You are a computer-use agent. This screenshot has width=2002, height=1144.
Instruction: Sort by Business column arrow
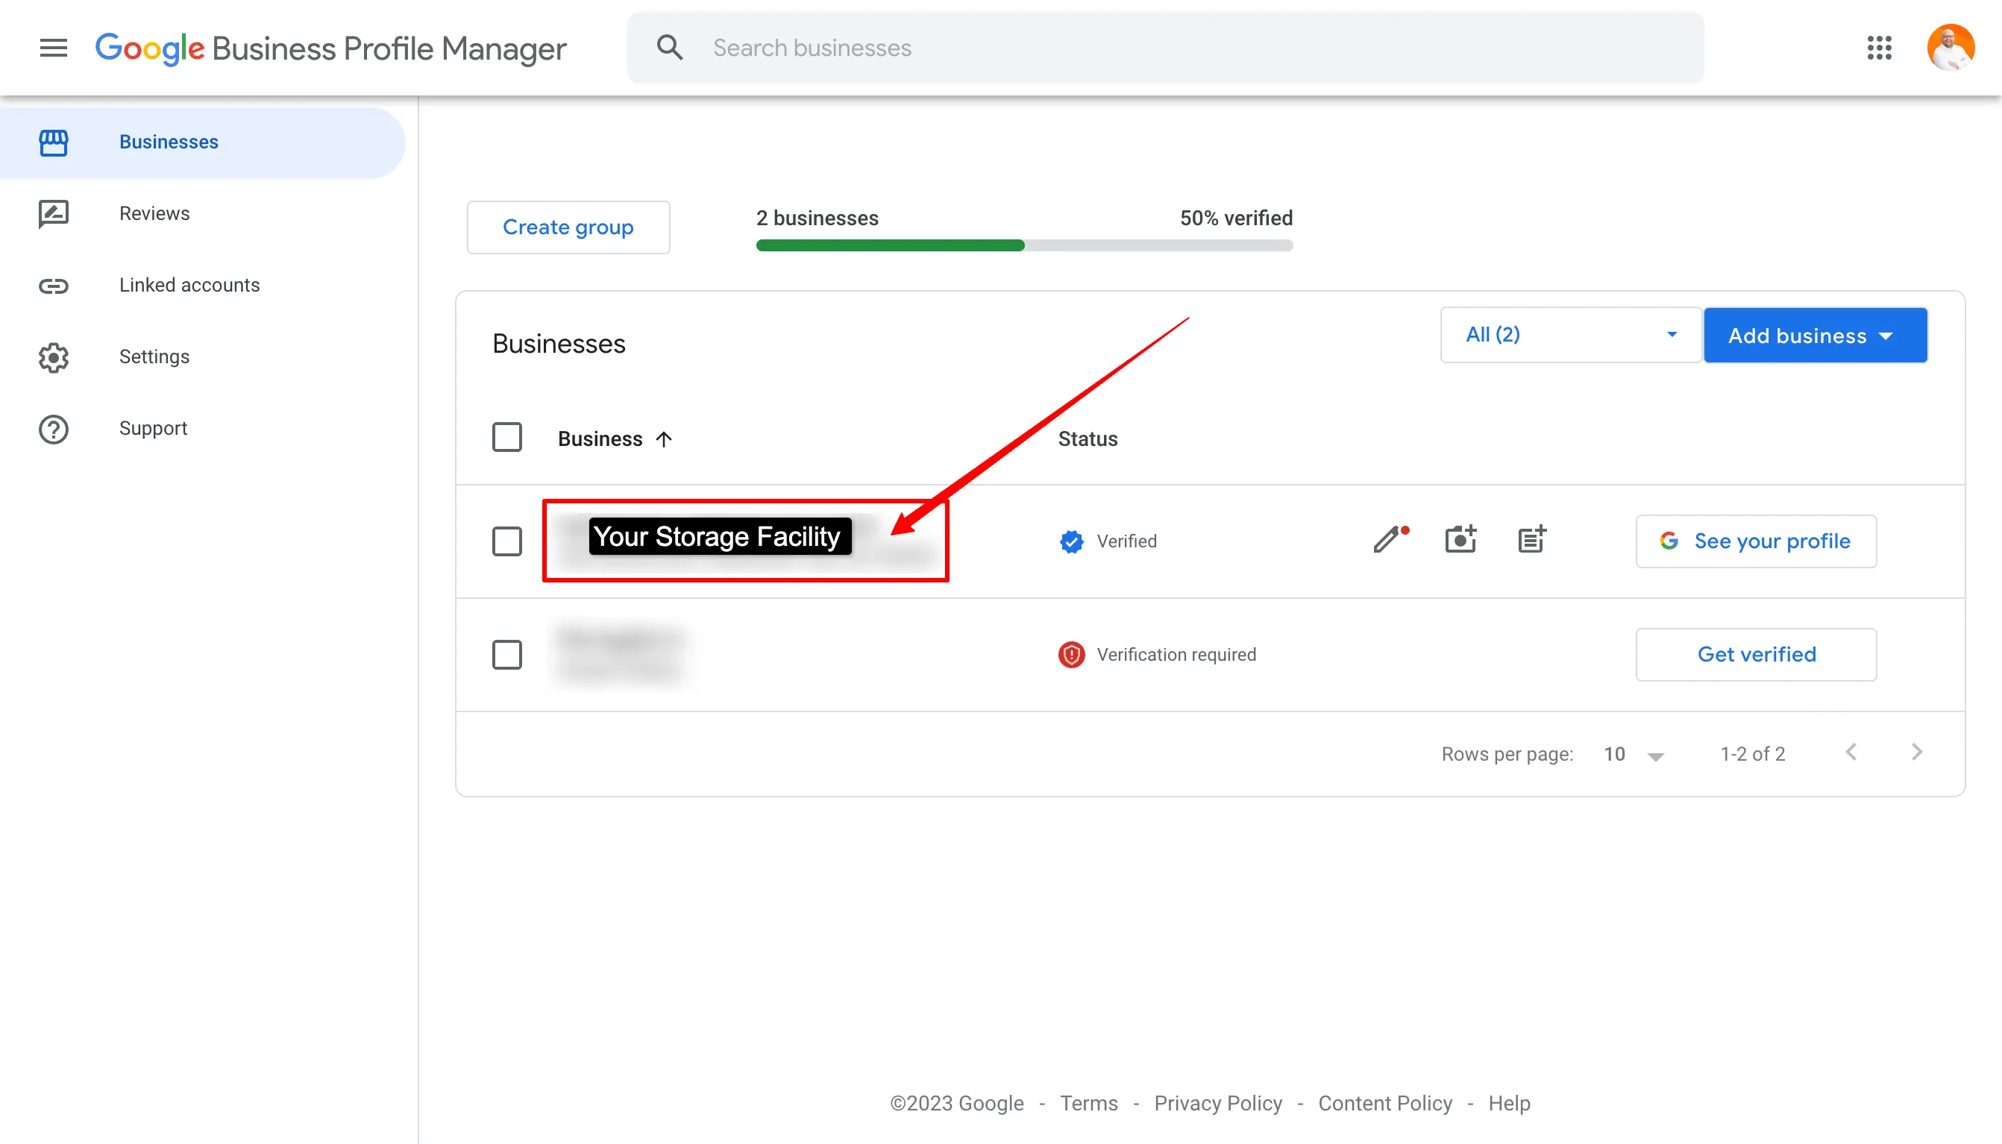[664, 439]
